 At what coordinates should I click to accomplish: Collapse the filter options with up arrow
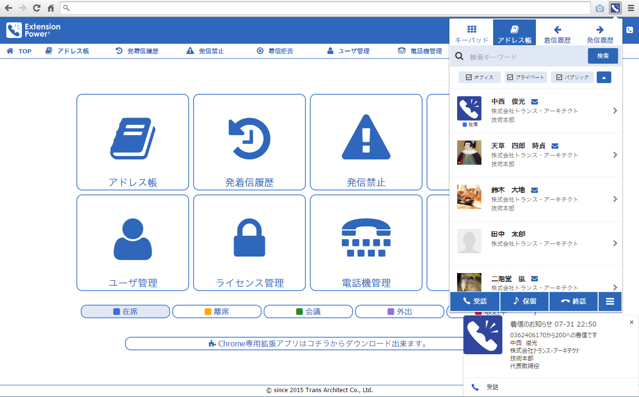[604, 77]
